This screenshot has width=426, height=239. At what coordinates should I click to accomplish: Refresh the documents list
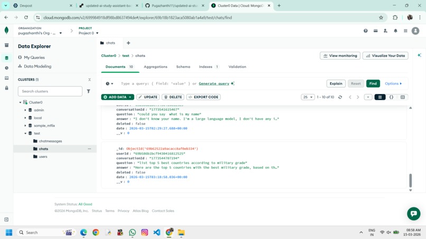340,97
